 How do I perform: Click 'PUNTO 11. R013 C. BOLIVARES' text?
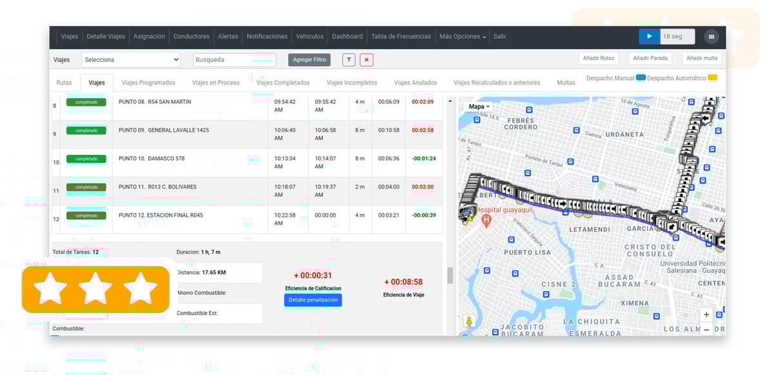[x=157, y=187]
